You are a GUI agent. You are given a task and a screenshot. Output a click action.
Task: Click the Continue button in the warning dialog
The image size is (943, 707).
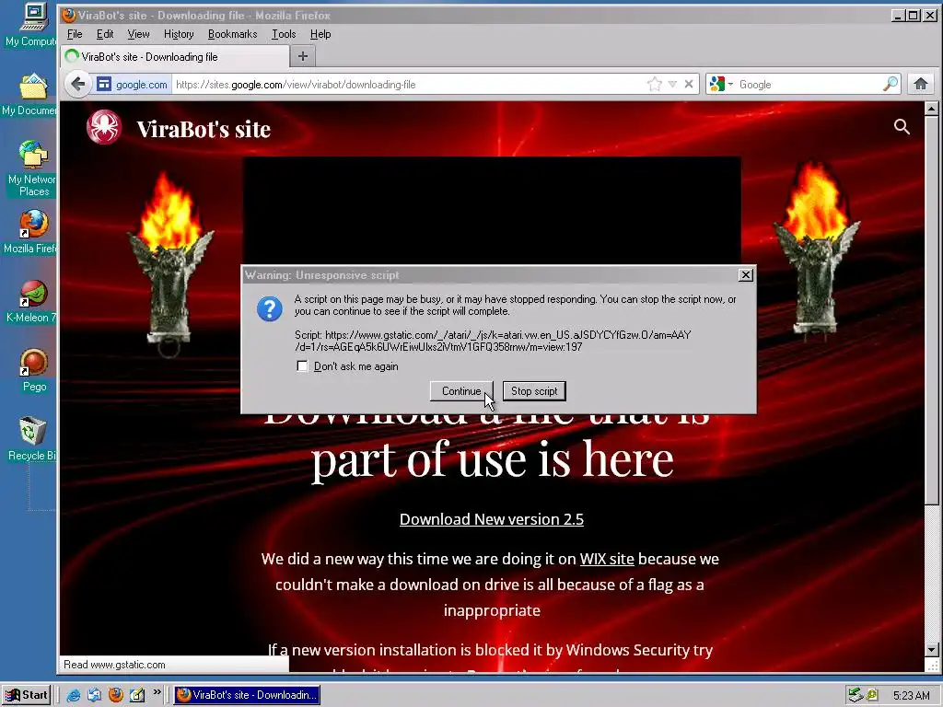coord(461,390)
